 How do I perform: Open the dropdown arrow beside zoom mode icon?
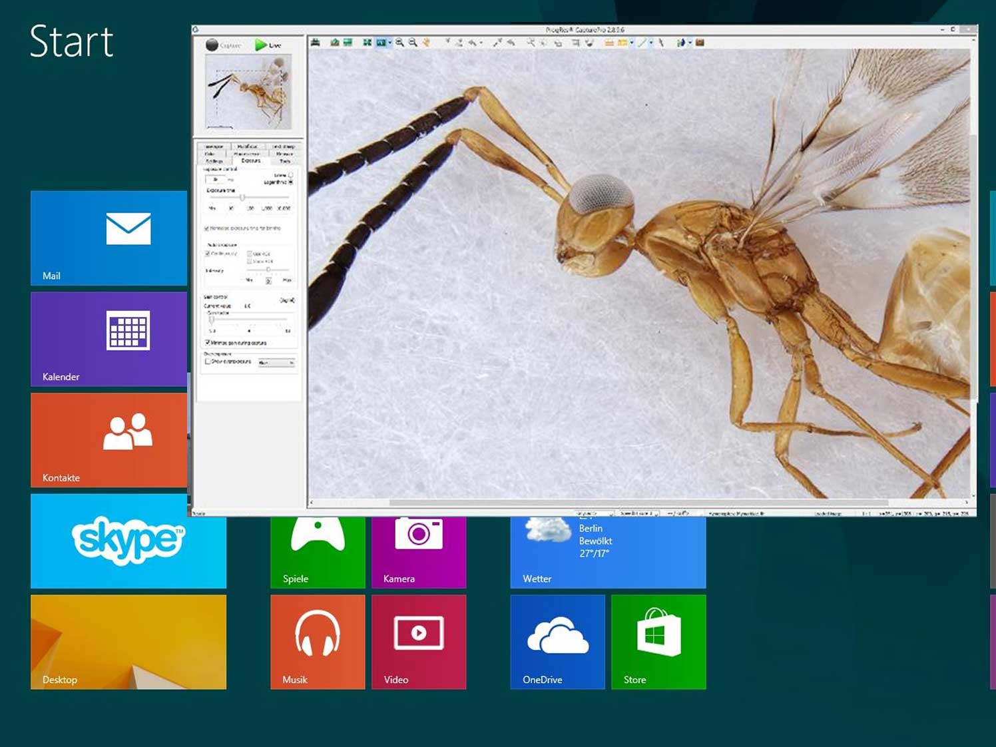(389, 43)
